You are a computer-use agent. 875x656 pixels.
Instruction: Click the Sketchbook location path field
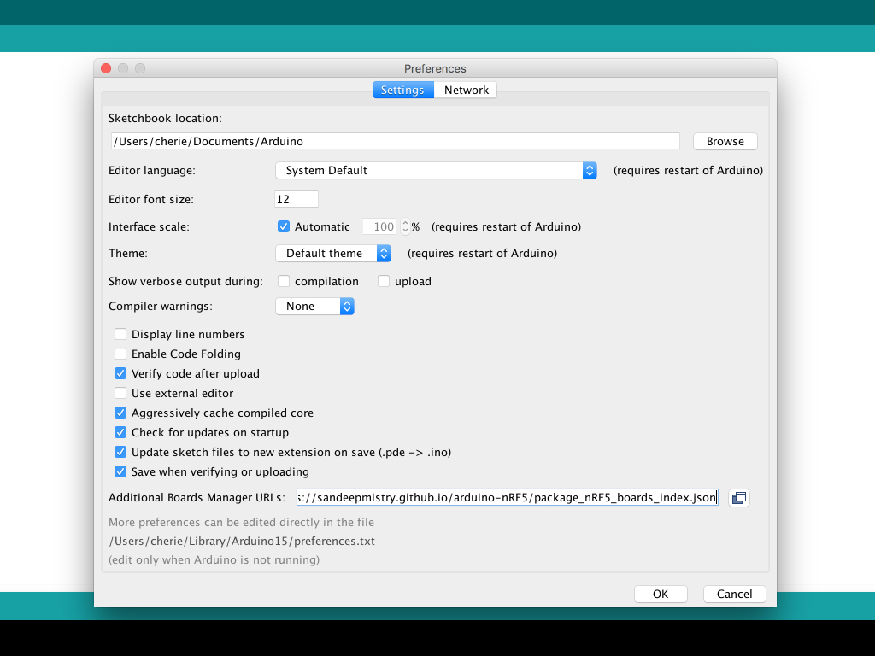click(x=395, y=141)
